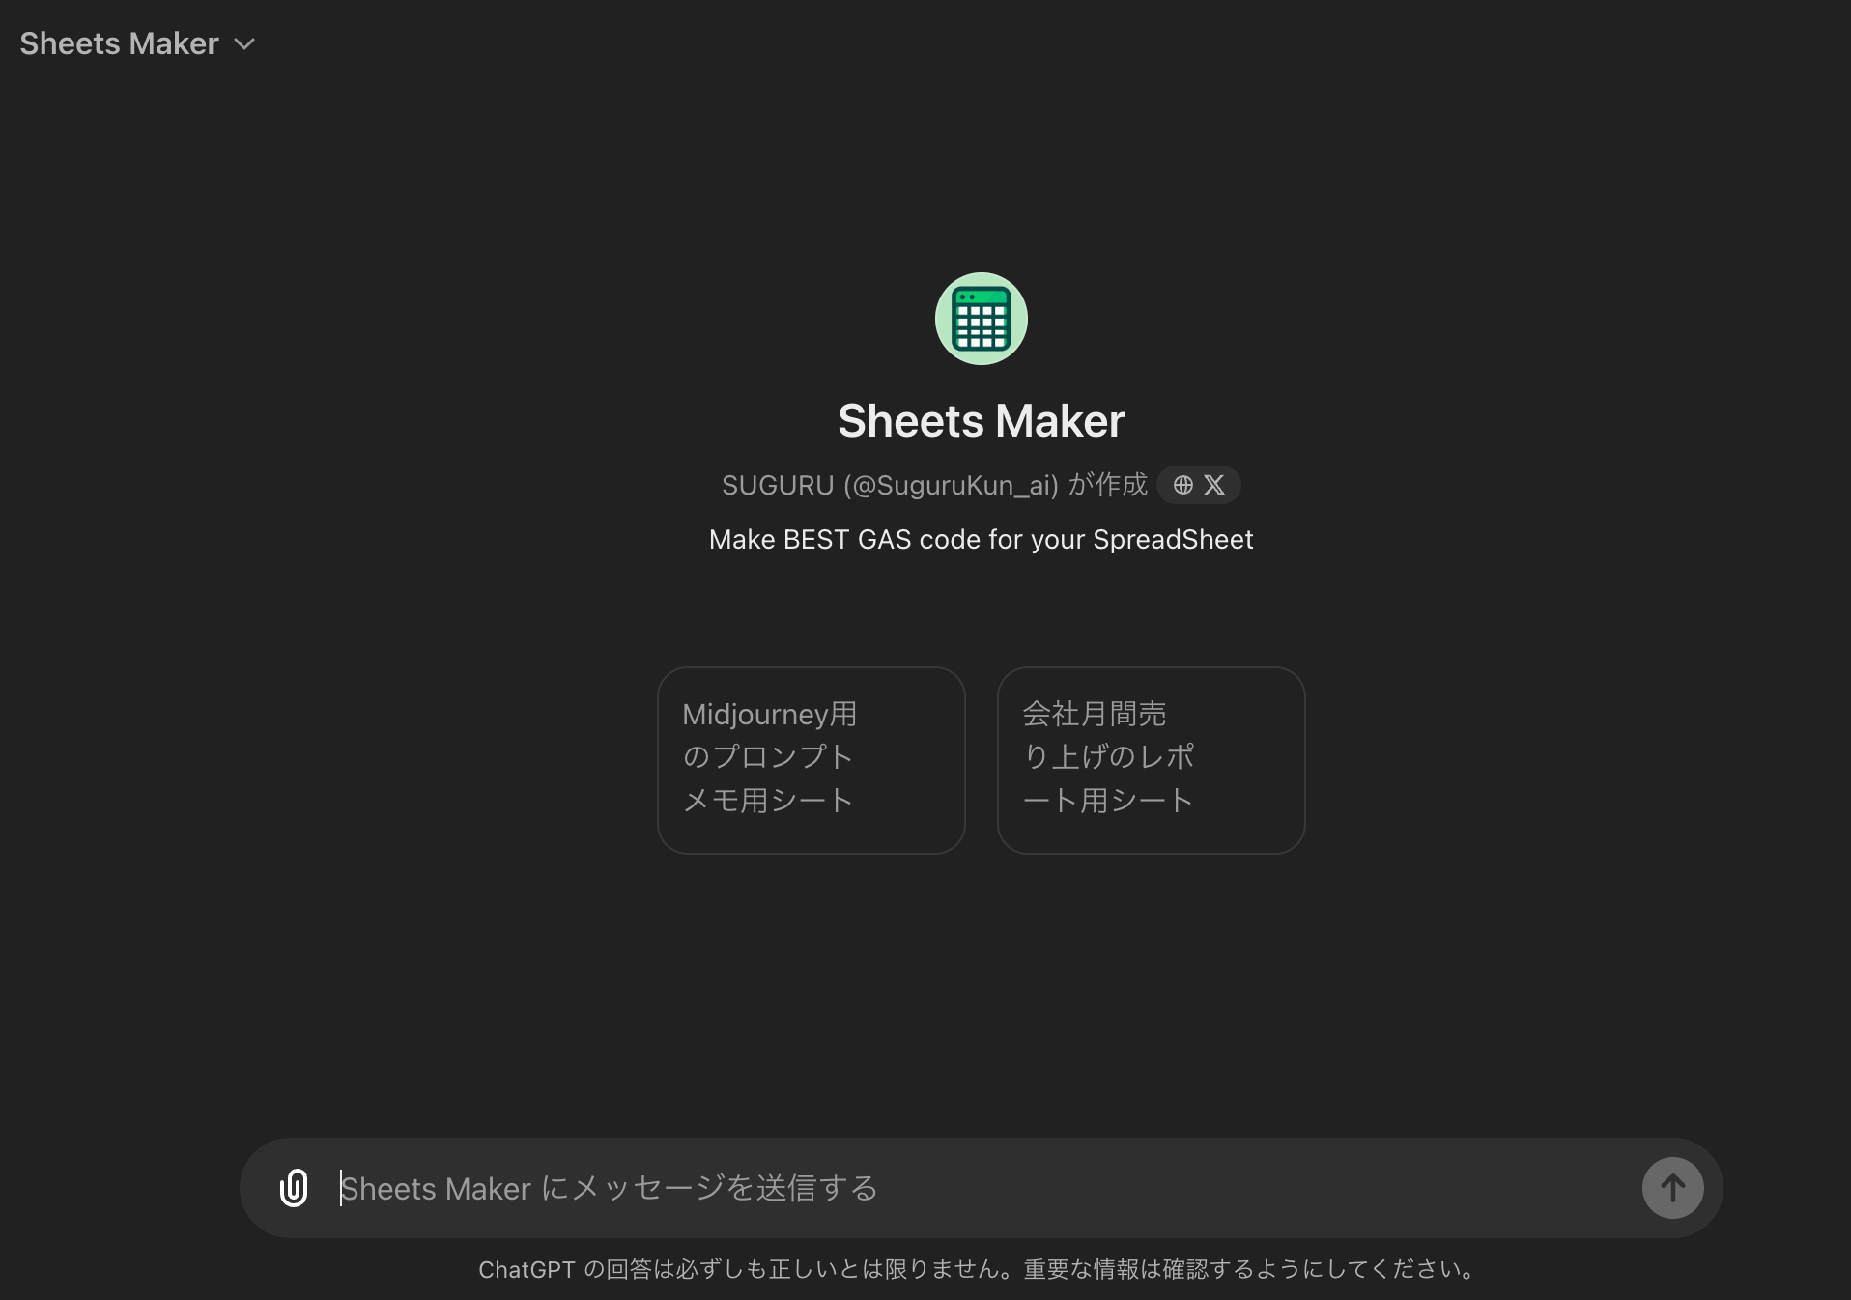Image resolution: width=1851 pixels, height=1300 pixels.
Task: Open attachments via the paperclip icon
Action: (x=293, y=1188)
